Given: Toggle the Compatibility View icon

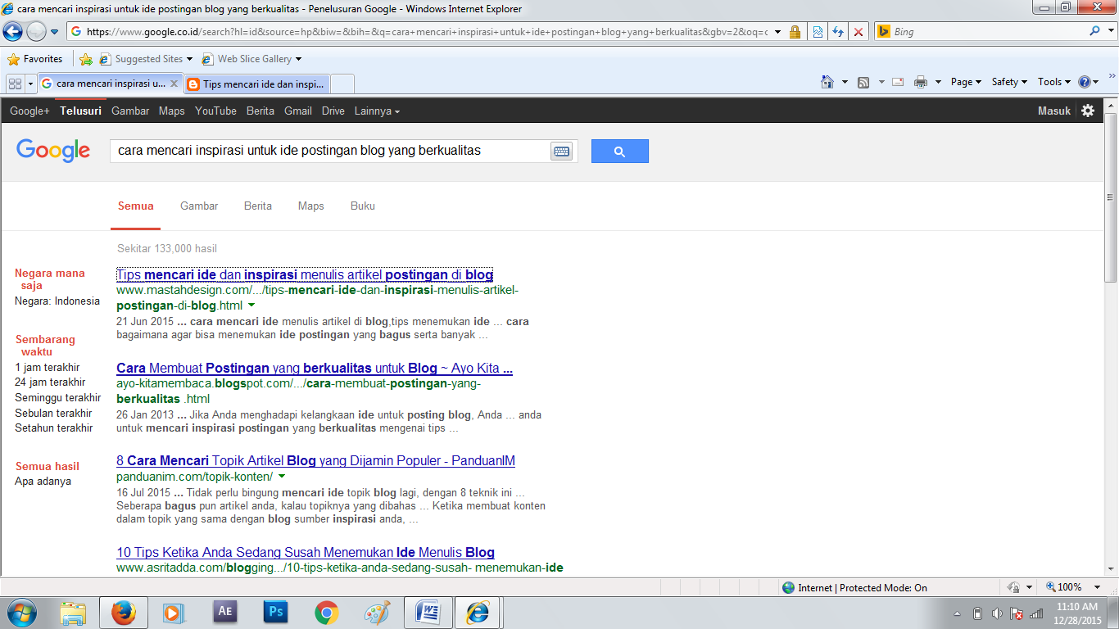Looking at the screenshot, I should pos(818,32).
